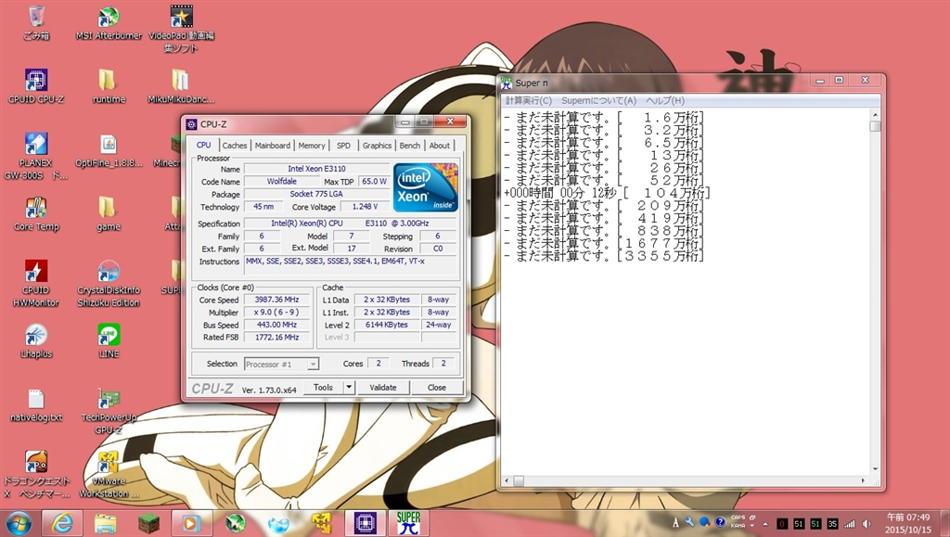950x537 pixels.
Task: Open the Lhaplus desktop shortcut
Action: (35, 335)
